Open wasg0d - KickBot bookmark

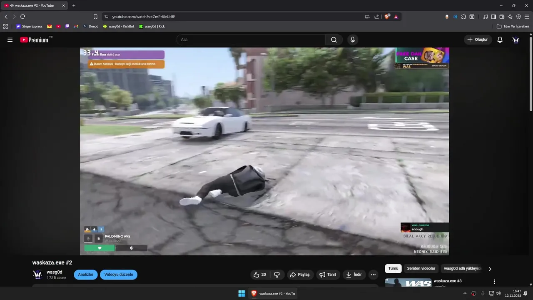(x=118, y=26)
